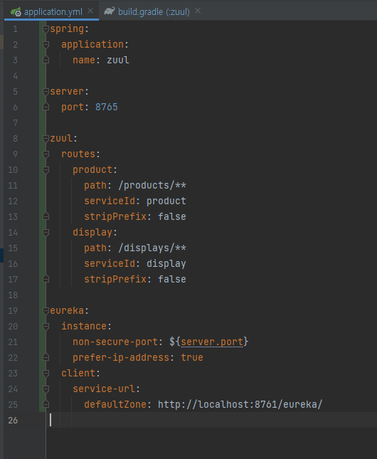Click the '/products/**' path value
Image resolution: width=377 pixels, height=459 pixels.
(152, 185)
